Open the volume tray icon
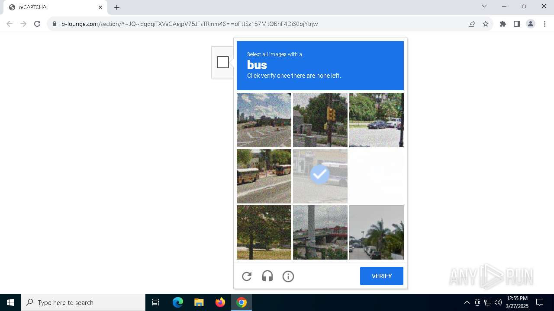Viewport: 554px width, 311px height. point(498,302)
